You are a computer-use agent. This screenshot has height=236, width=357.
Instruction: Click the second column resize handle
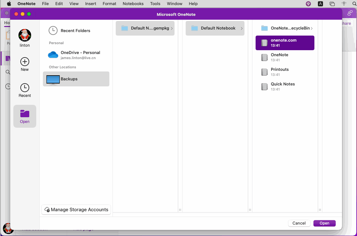[x=250, y=210]
